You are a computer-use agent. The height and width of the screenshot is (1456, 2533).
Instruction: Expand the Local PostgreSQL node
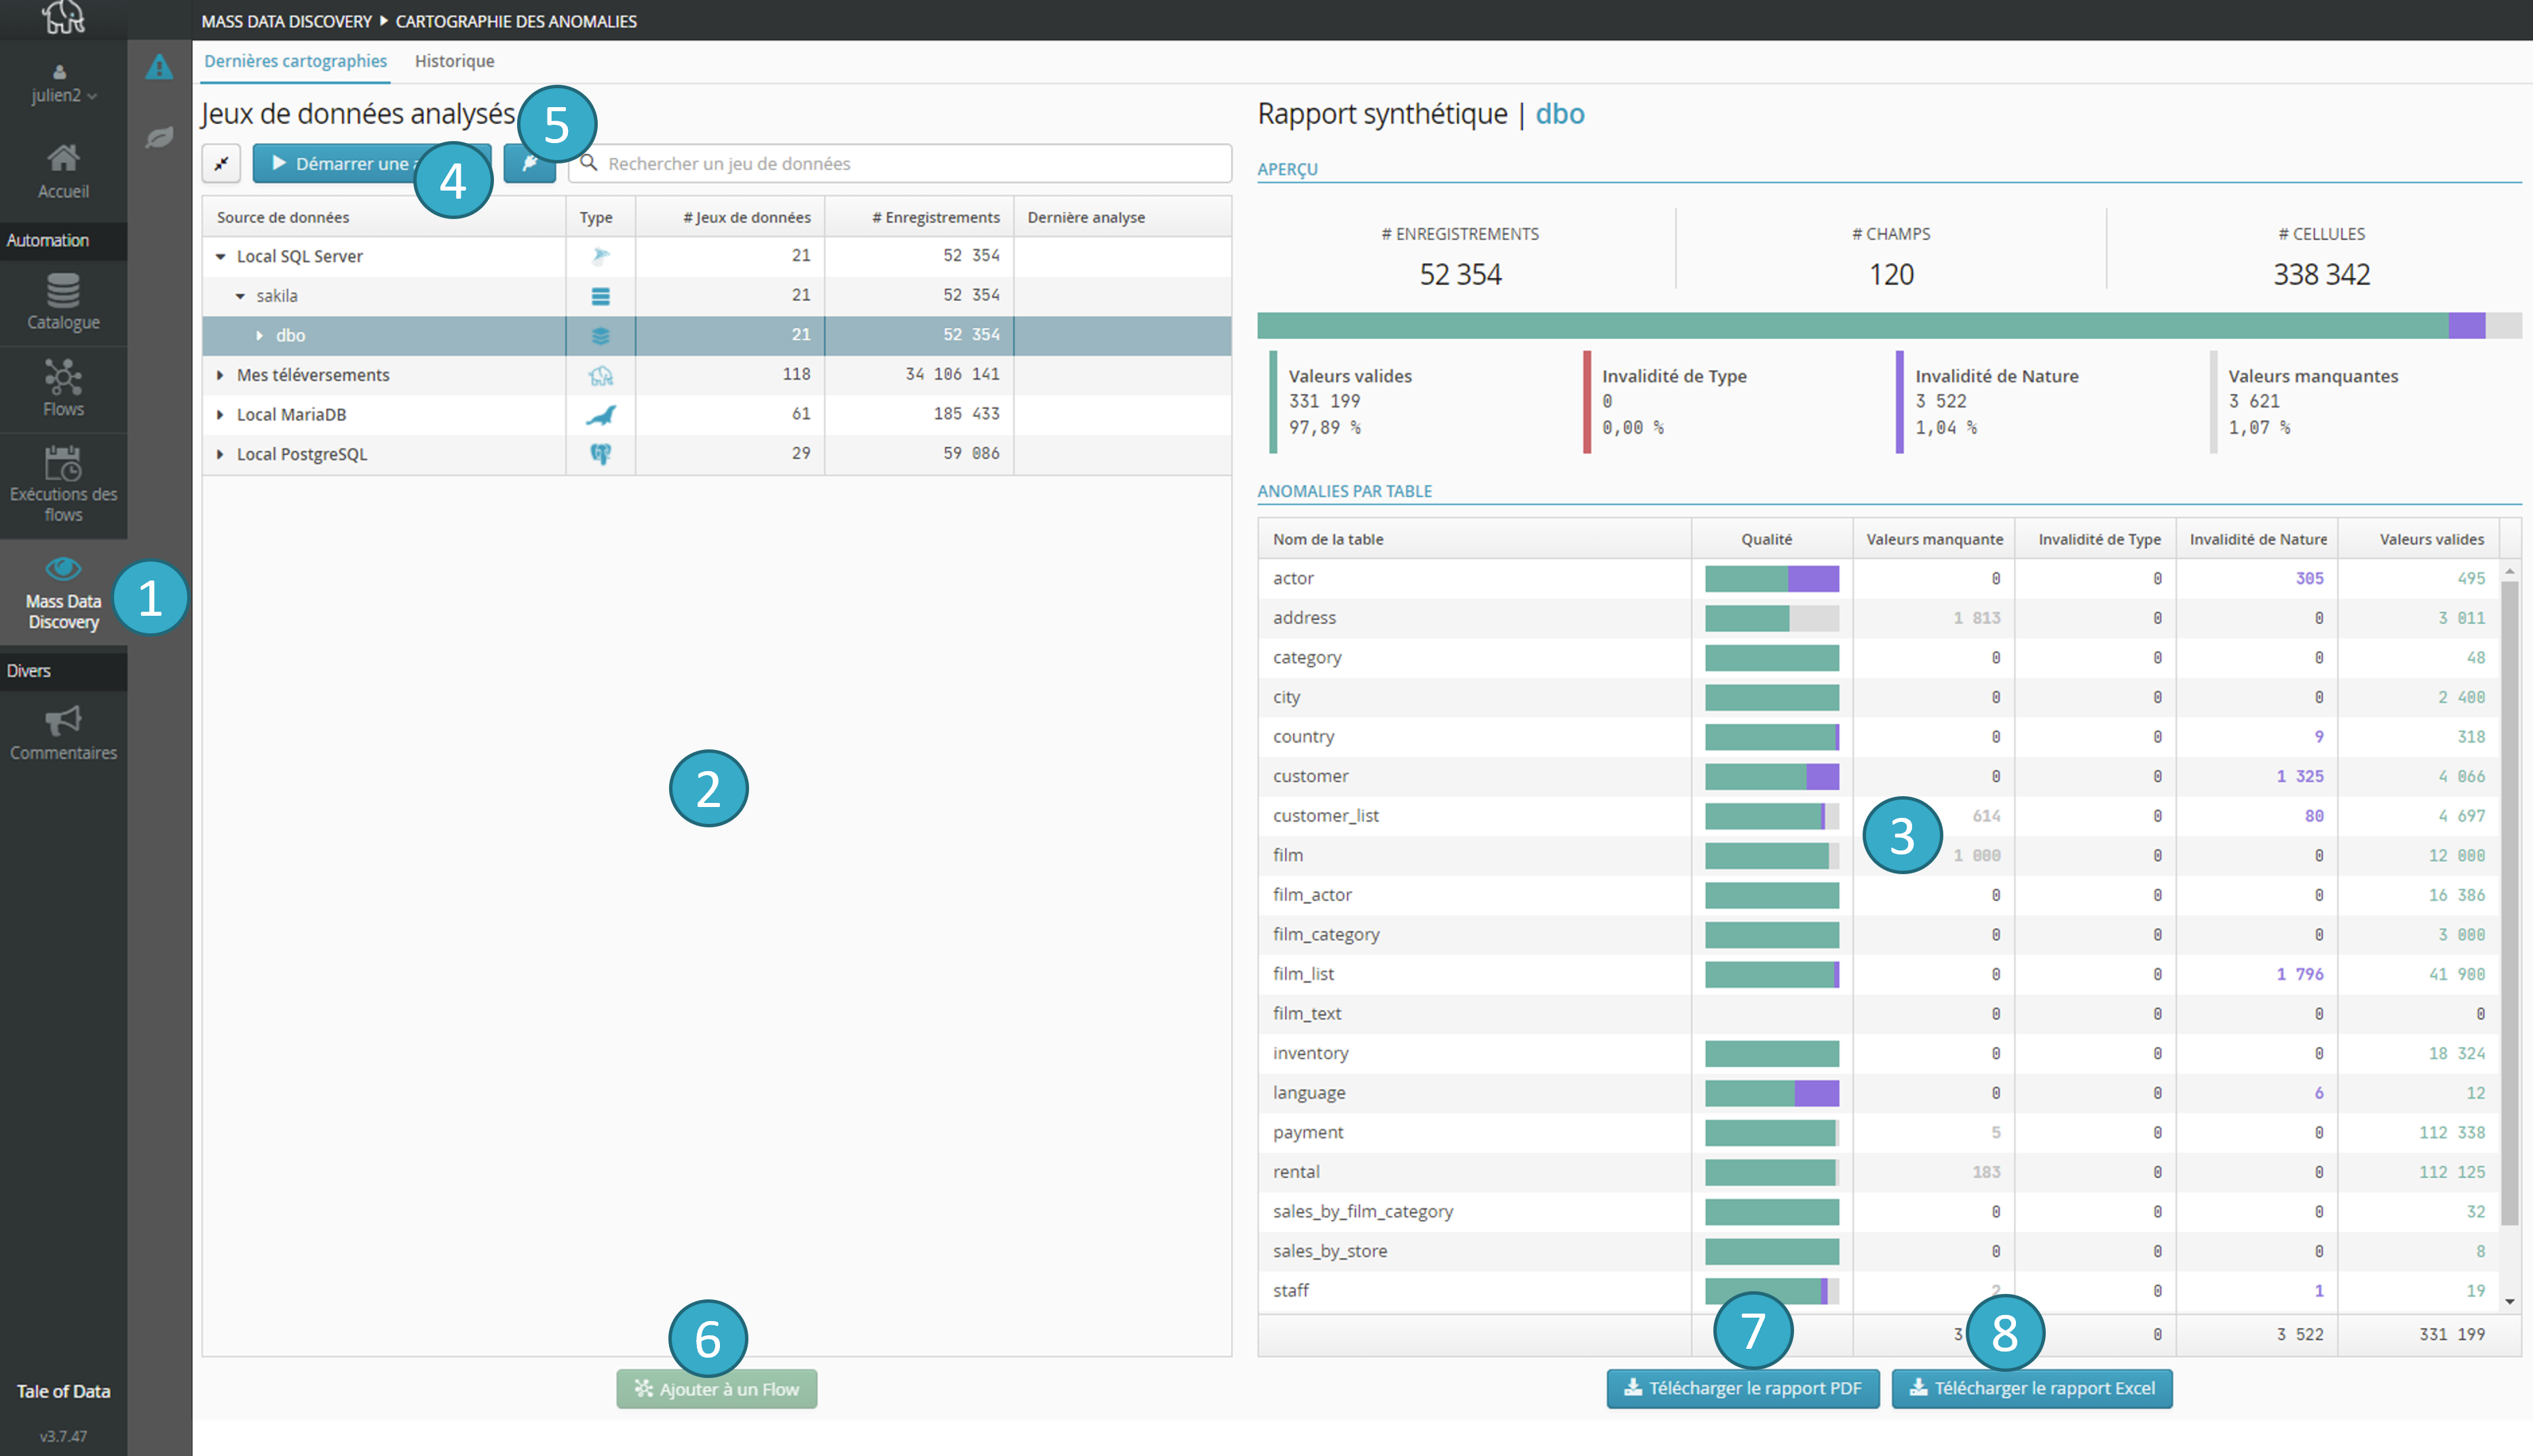[220, 454]
